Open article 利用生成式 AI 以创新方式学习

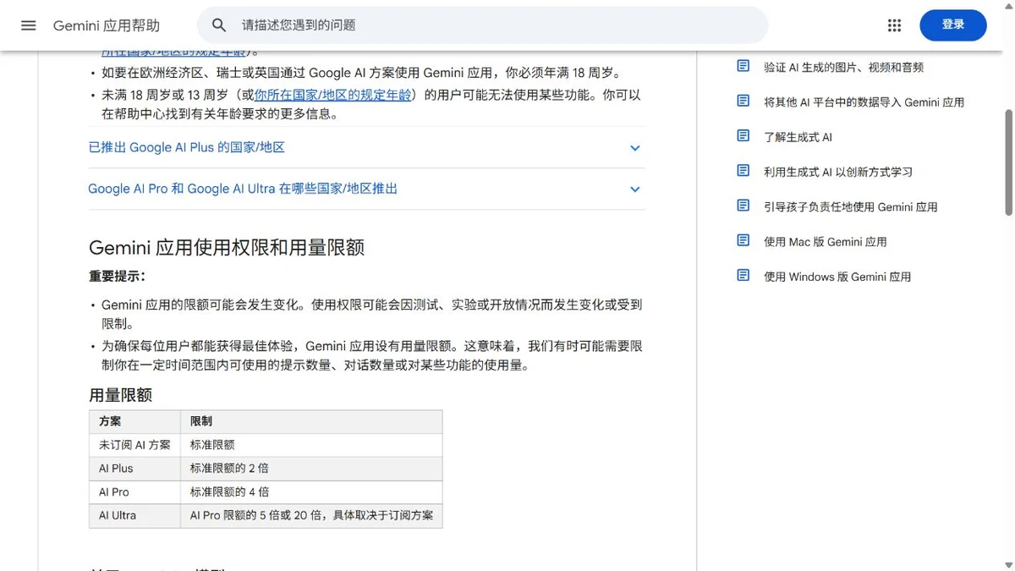point(838,172)
